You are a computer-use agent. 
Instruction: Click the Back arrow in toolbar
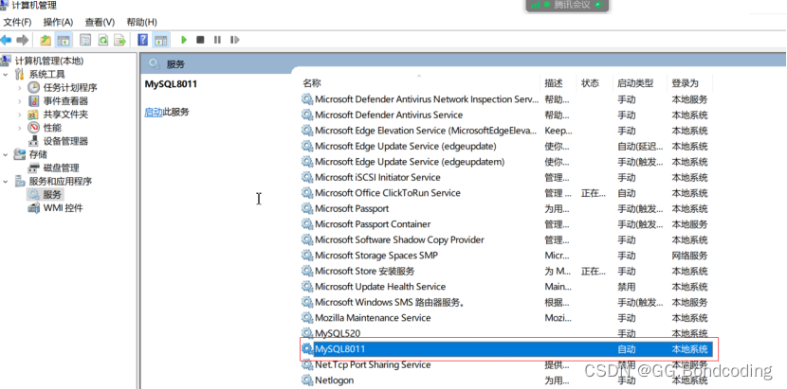click(x=6, y=40)
